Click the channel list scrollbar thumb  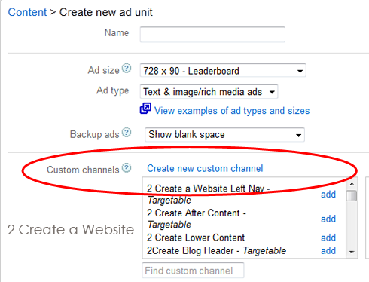tap(352, 196)
